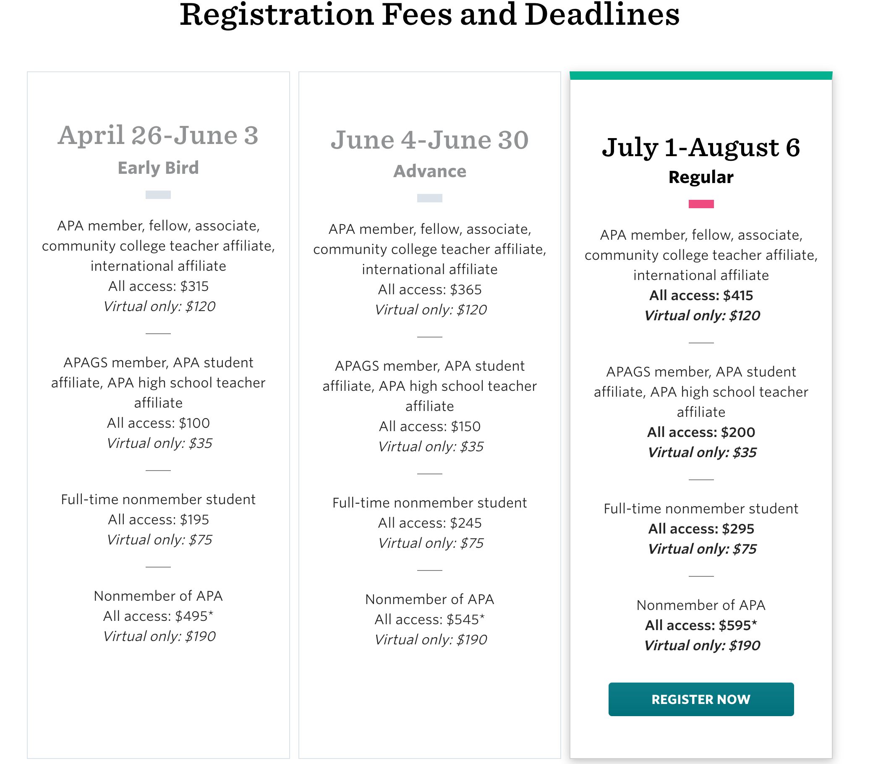Click the "All access: $100" student price
This screenshot has height=764, width=873.
click(158, 423)
